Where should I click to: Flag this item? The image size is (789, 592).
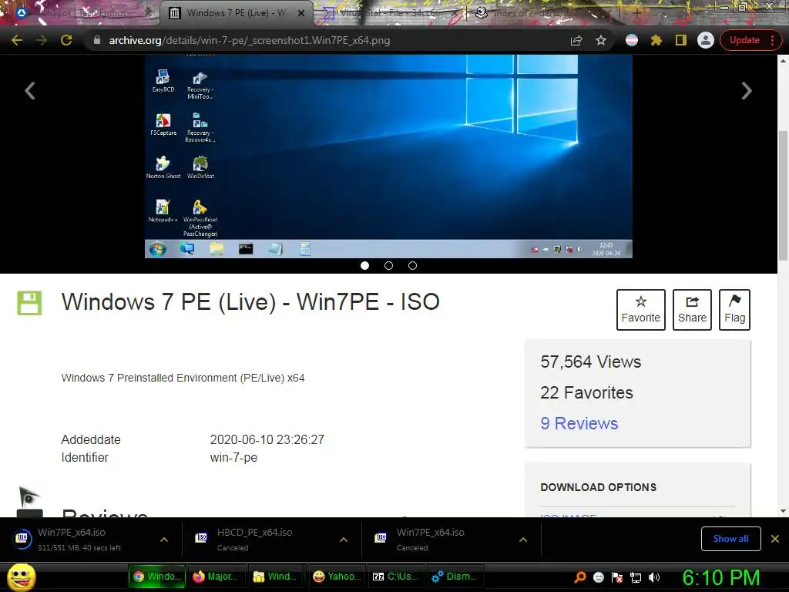click(734, 310)
